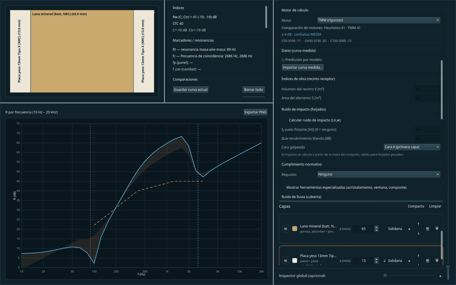456x285 pixels.
Task: Delete the Placa yeso layer with trash icon
Action: pyautogui.click(x=437, y=260)
